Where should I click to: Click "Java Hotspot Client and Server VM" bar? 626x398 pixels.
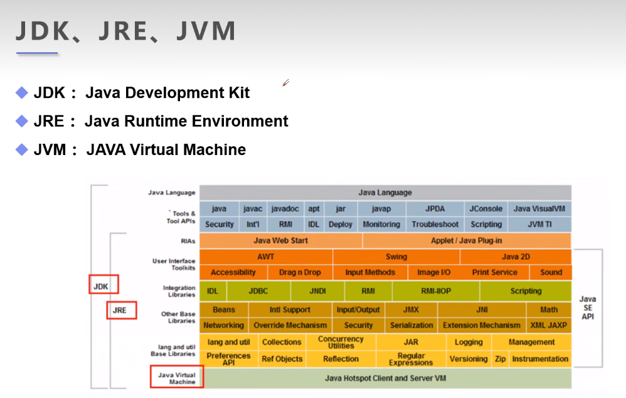point(385,378)
